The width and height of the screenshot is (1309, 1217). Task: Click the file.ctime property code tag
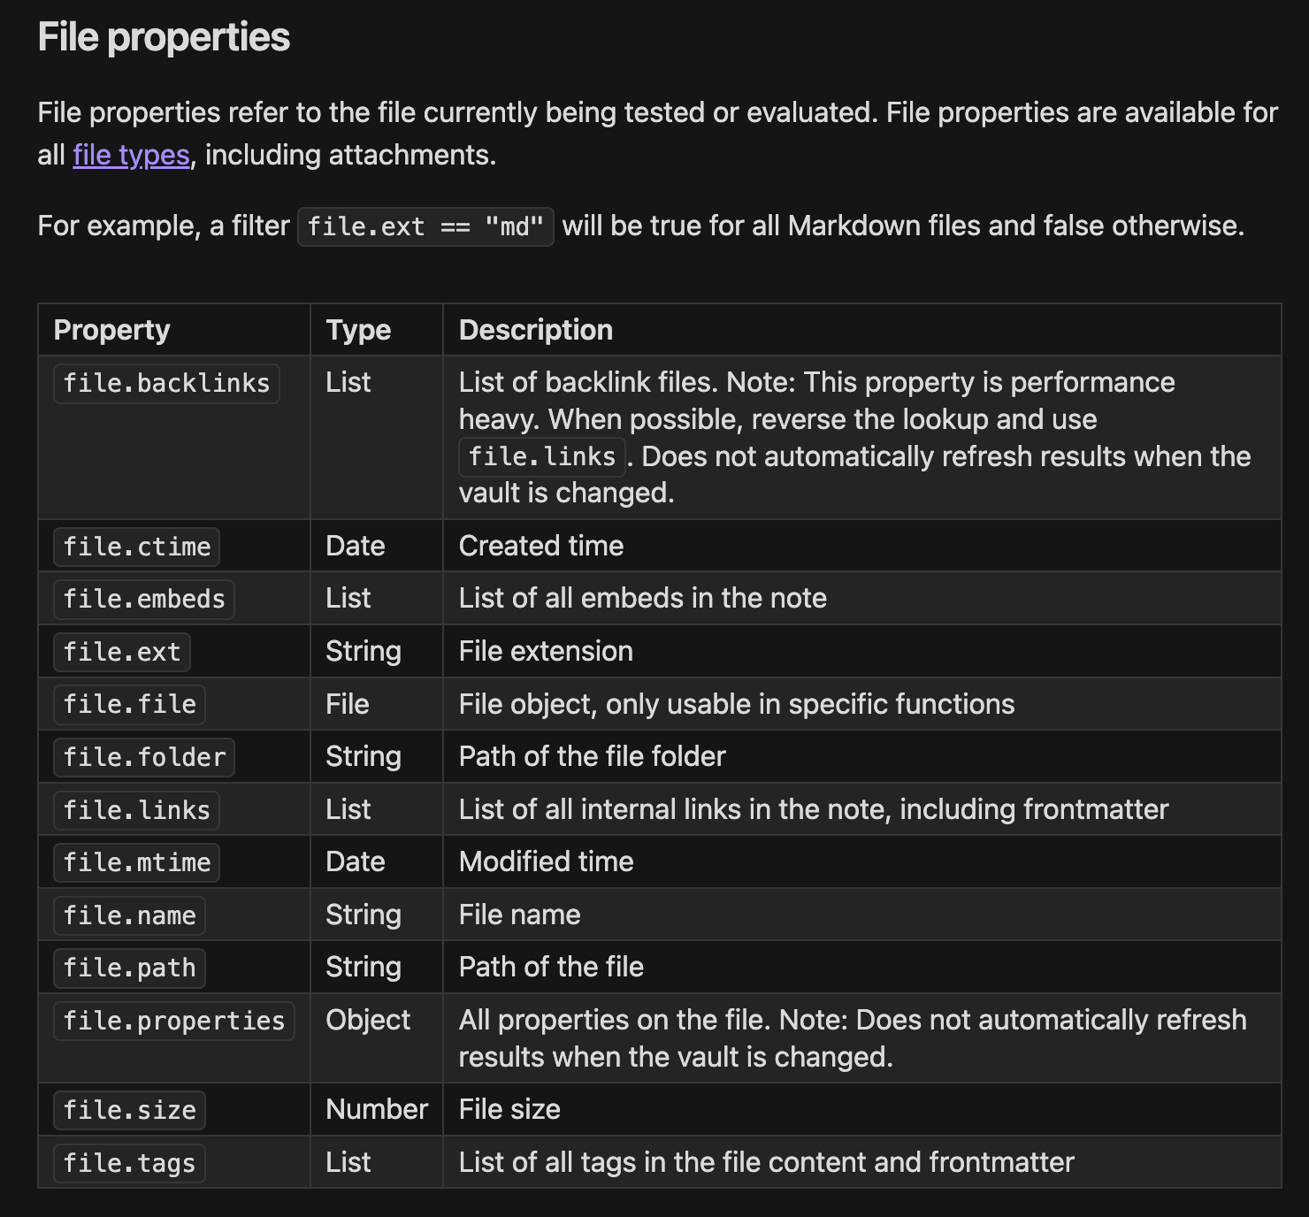137,547
